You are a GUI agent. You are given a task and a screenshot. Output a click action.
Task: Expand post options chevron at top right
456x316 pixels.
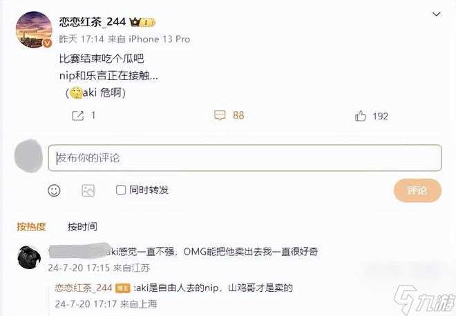pos(437,14)
